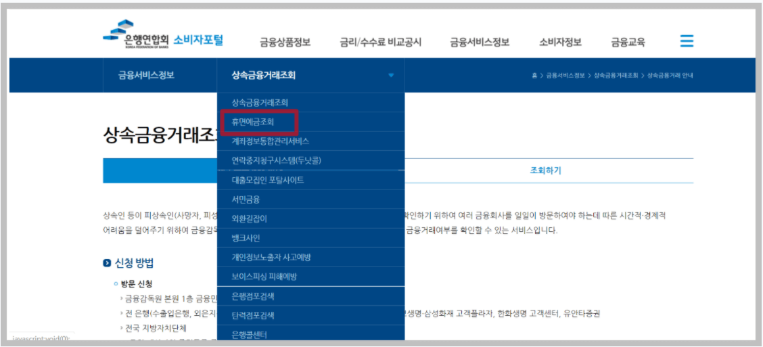763x347 pixels.
Task: Select 보이스피싱 피해예방 menu entry
Action: 310,277
